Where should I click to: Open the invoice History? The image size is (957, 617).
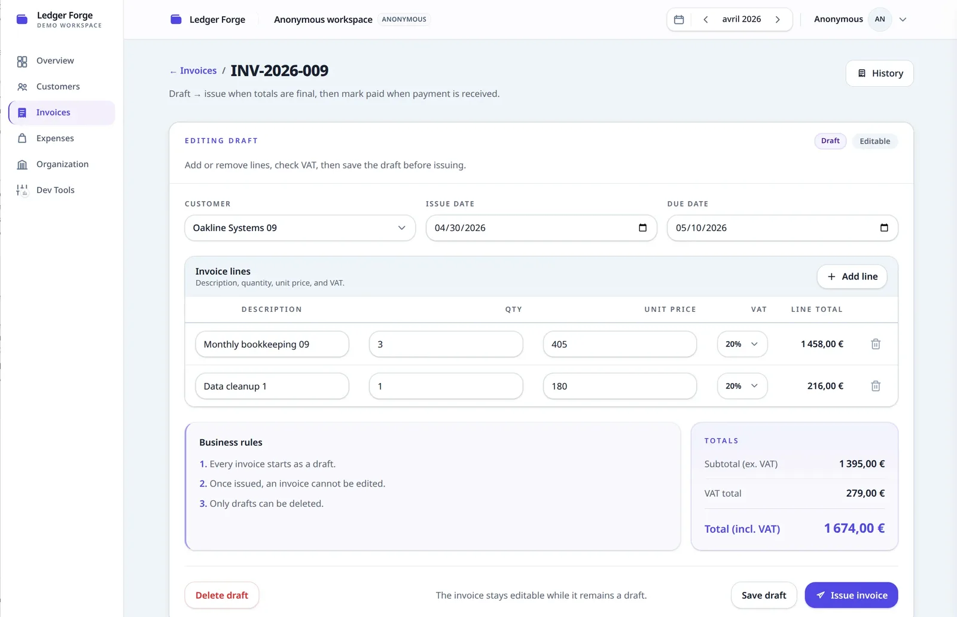tap(879, 73)
